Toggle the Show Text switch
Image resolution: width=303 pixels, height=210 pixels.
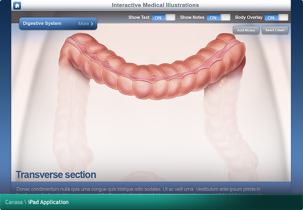(163, 17)
